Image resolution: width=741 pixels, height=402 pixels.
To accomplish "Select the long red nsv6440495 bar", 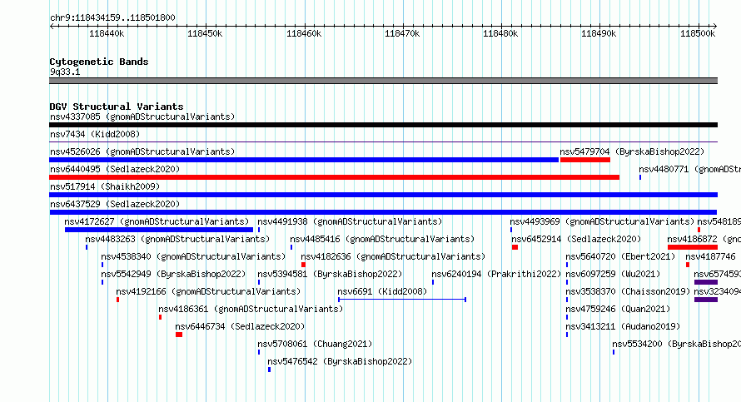I will (x=334, y=177).
